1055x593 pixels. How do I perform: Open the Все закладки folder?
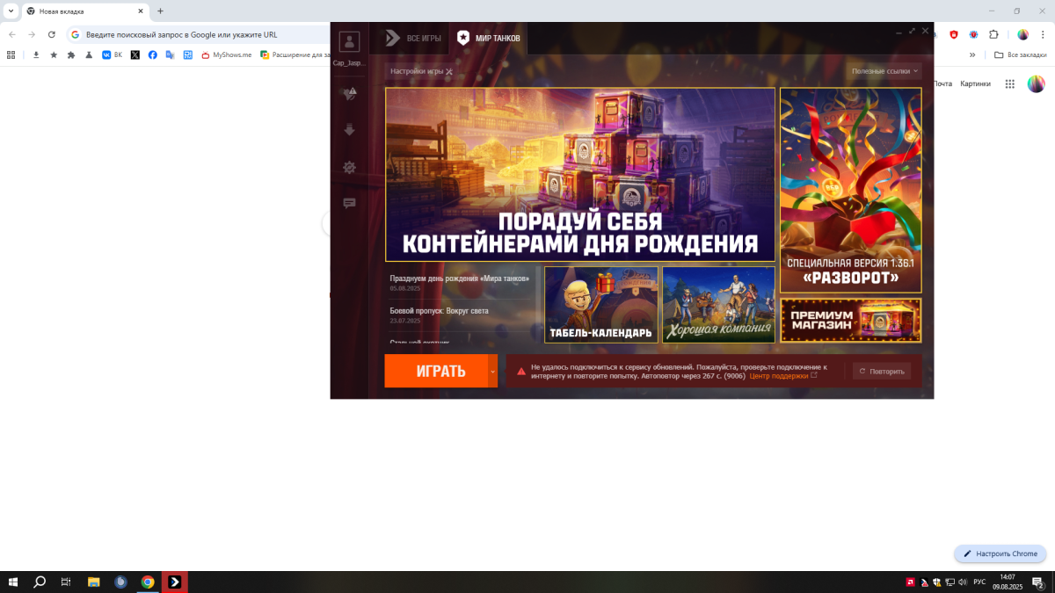click(1020, 54)
